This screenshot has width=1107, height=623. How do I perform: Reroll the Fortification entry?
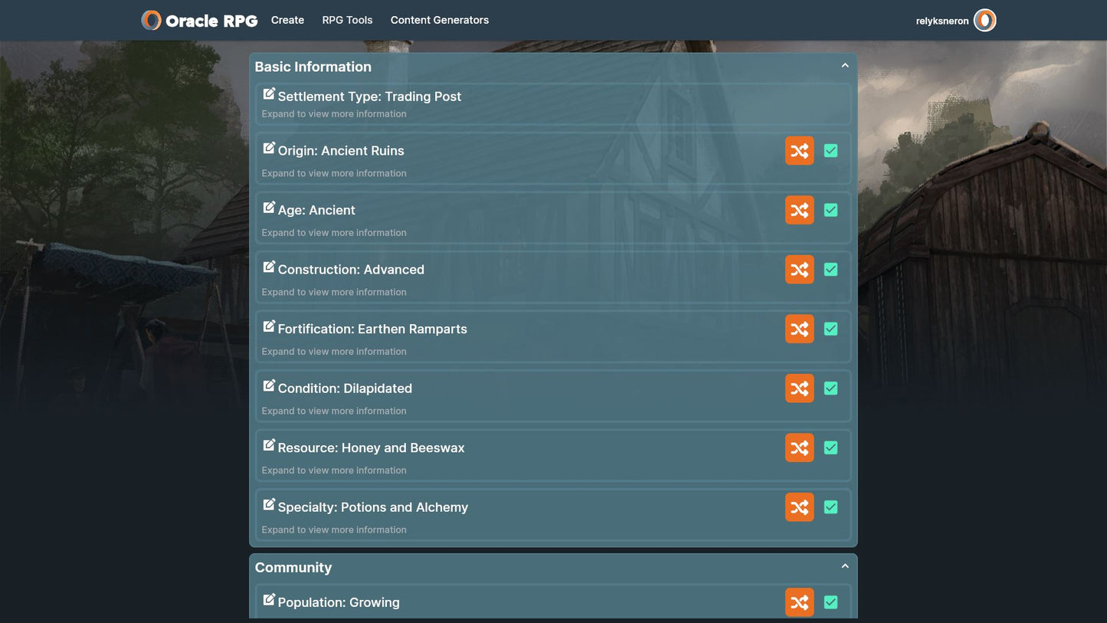point(799,329)
